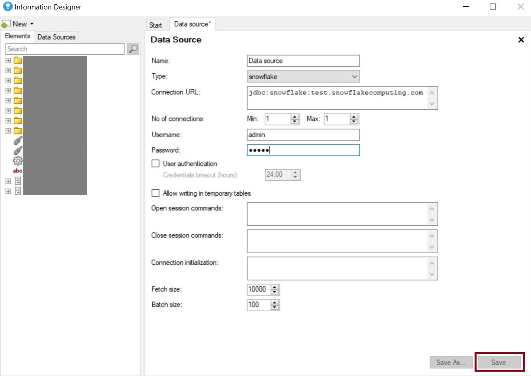The image size is (531, 376).
Task: Click the Password field
Action: [303, 150]
